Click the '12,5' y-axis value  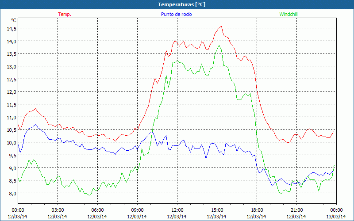[x=12, y=80]
